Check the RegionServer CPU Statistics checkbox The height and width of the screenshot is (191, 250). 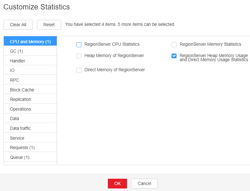coord(79,45)
